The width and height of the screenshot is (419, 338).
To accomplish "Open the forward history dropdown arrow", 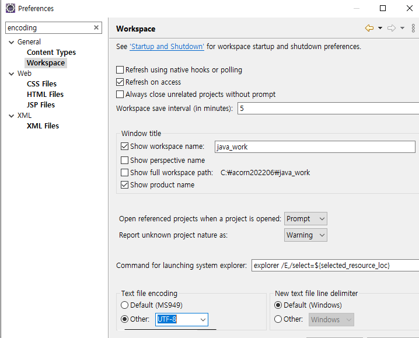I will (402, 28).
